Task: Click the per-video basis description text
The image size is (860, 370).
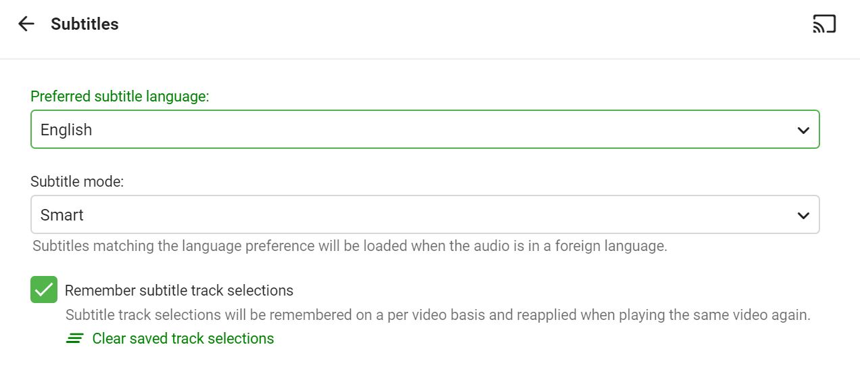Action: click(437, 315)
